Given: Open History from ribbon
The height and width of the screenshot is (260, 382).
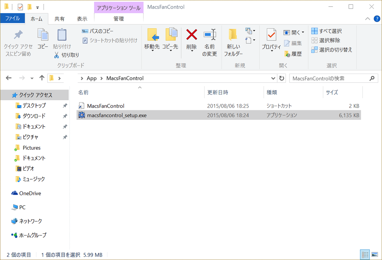Looking at the screenshot, I should 293,54.
